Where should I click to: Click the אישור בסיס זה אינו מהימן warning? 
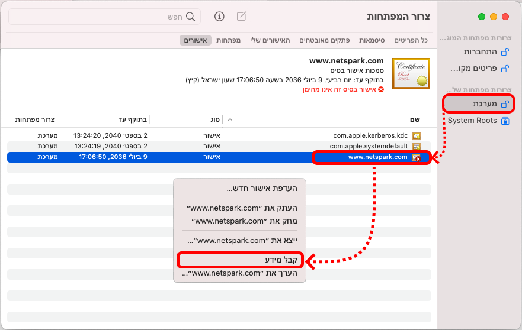(340, 89)
